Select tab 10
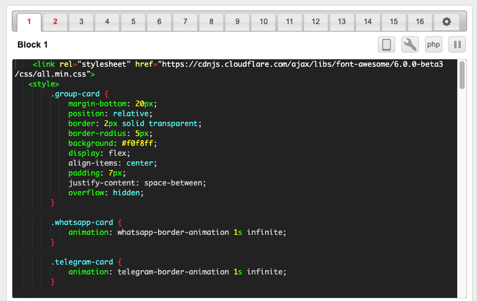 (x=263, y=22)
